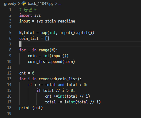Click line number 13 in gutter
This screenshot has height=118, width=141.
[x=9, y=79]
